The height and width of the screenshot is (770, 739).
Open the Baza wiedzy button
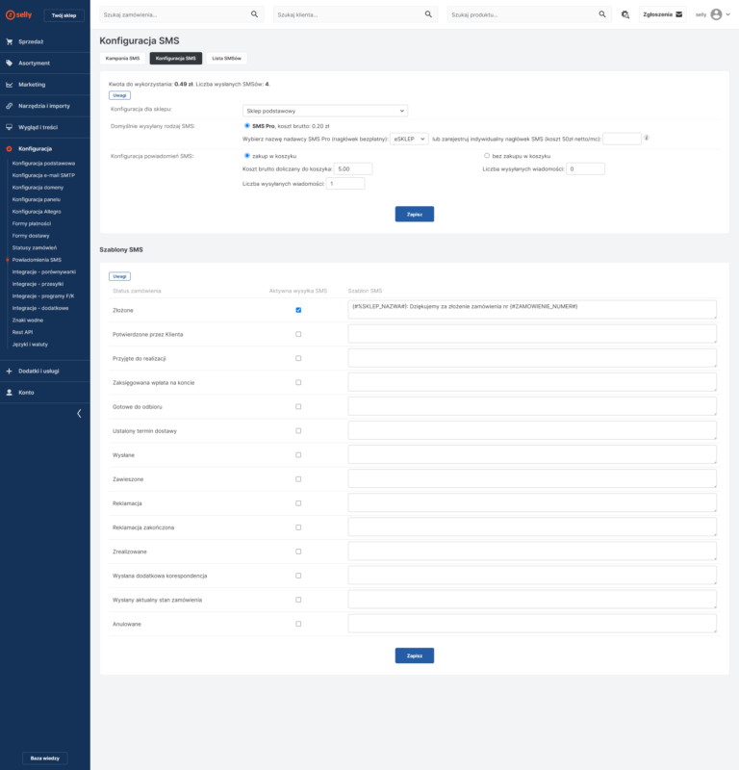pyautogui.click(x=44, y=757)
